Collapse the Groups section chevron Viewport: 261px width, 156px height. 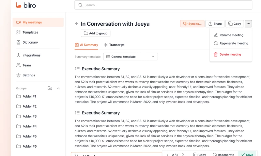pos(58,88)
